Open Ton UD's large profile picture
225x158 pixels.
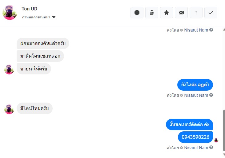pos(10,13)
